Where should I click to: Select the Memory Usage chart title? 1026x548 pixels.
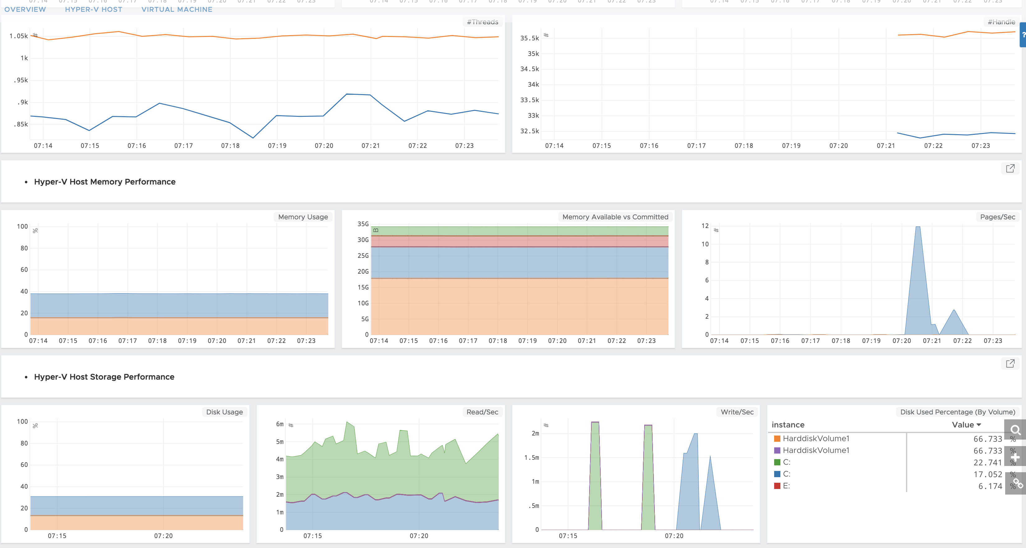(303, 217)
